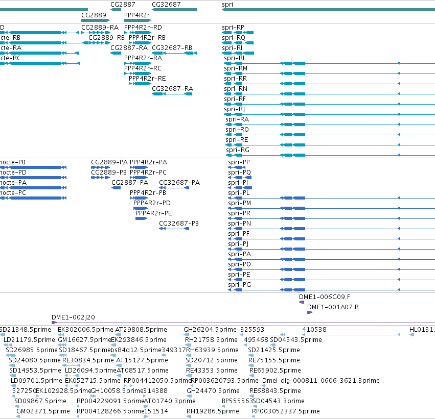Click the cte-RC transcript label
The height and width of the screenshot is (419, 435).
[x=10, y=58]
